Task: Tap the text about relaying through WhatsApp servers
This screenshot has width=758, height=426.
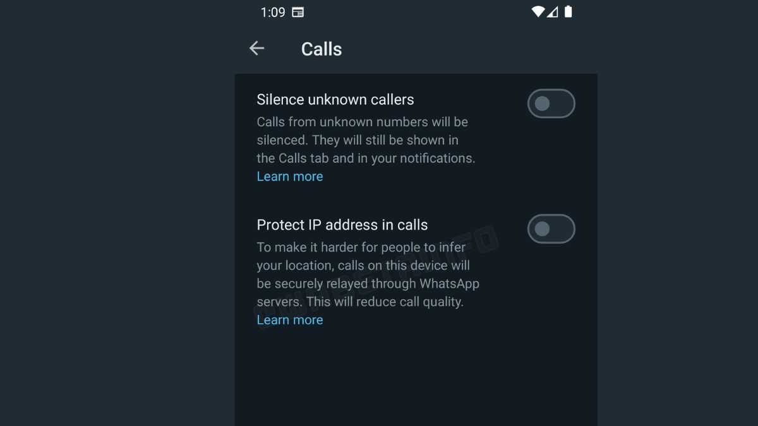Action: point(368,275)
